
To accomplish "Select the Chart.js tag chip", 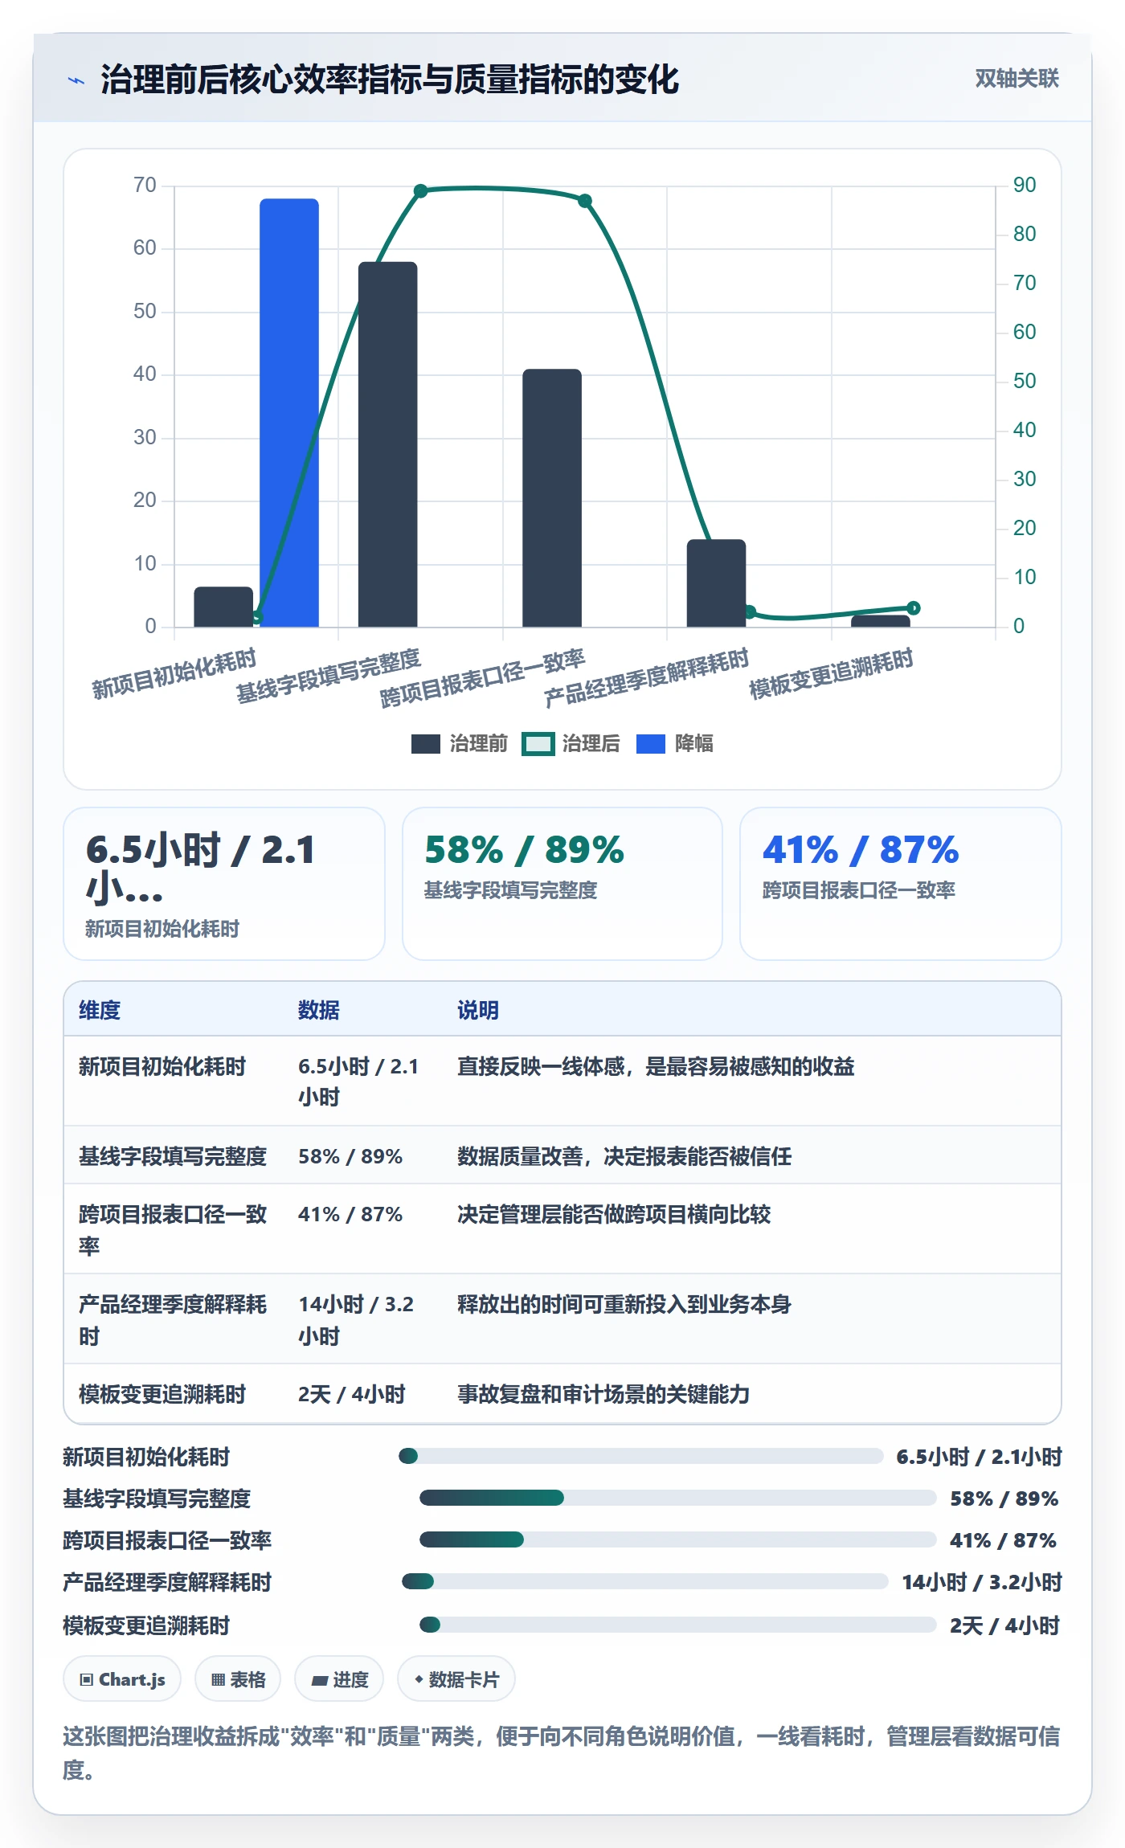I will point(122,1678).
